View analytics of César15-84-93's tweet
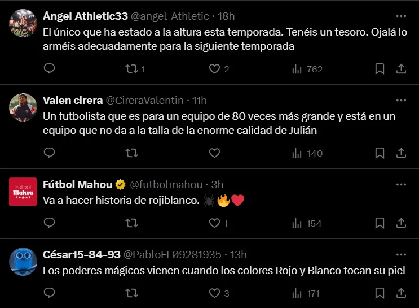This screenshot has width=419, height=308. click(306, 293)
